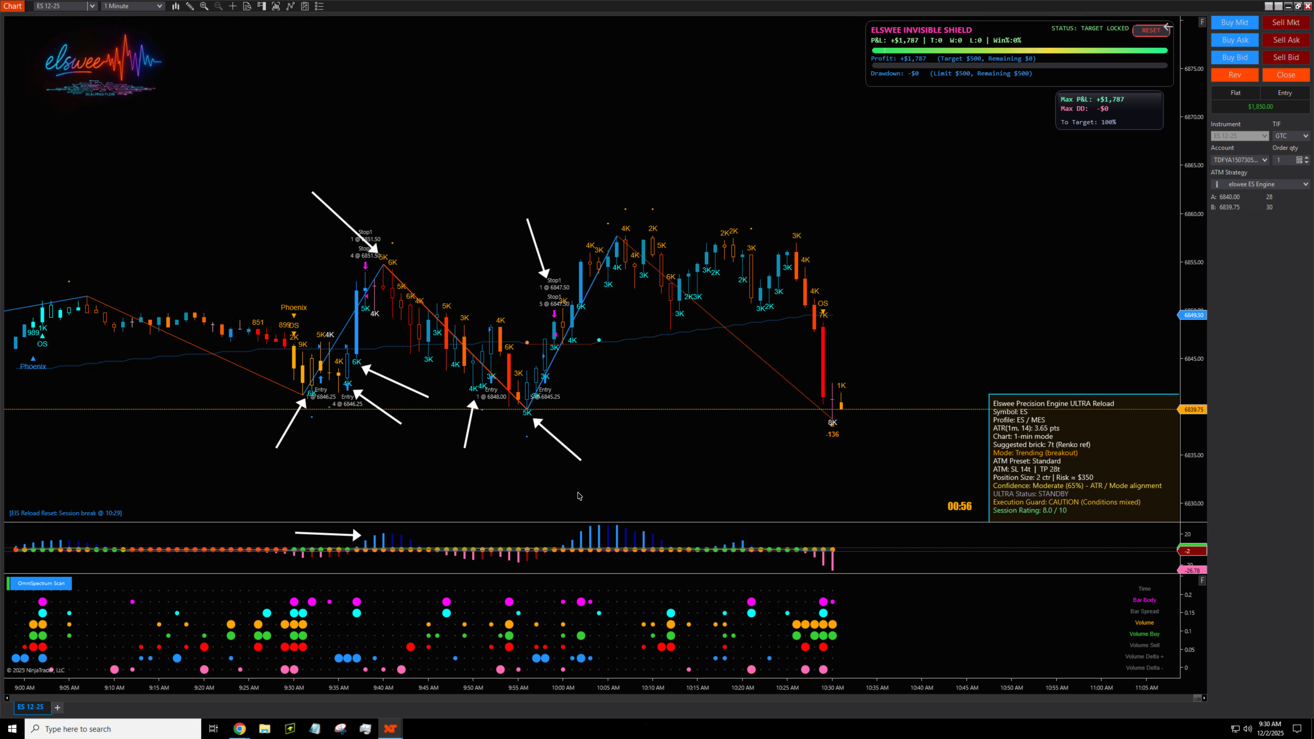Open the chart properties list icon

(319, 6)
